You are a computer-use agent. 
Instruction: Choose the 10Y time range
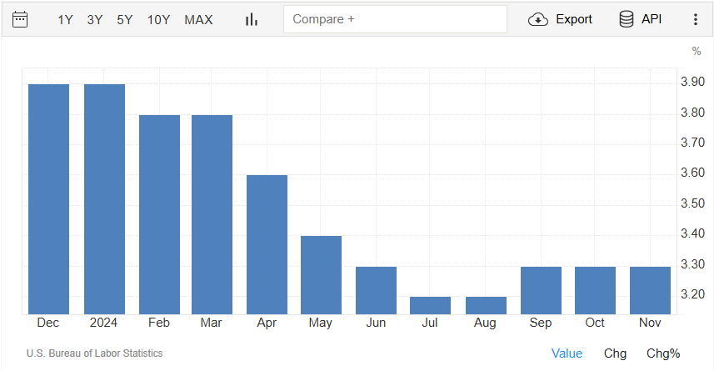pyautogui.click(x=158, y=20)
